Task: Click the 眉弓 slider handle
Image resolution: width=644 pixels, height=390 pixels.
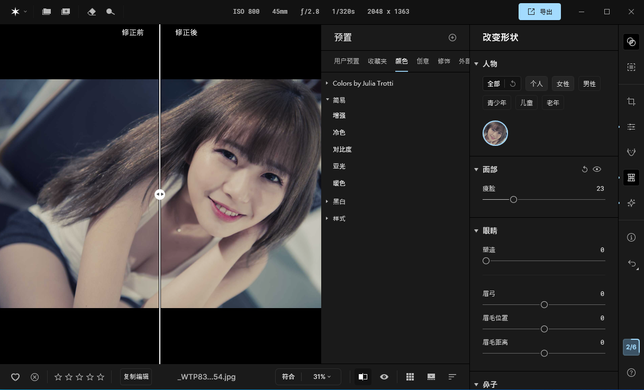Action: coord(544,305)
